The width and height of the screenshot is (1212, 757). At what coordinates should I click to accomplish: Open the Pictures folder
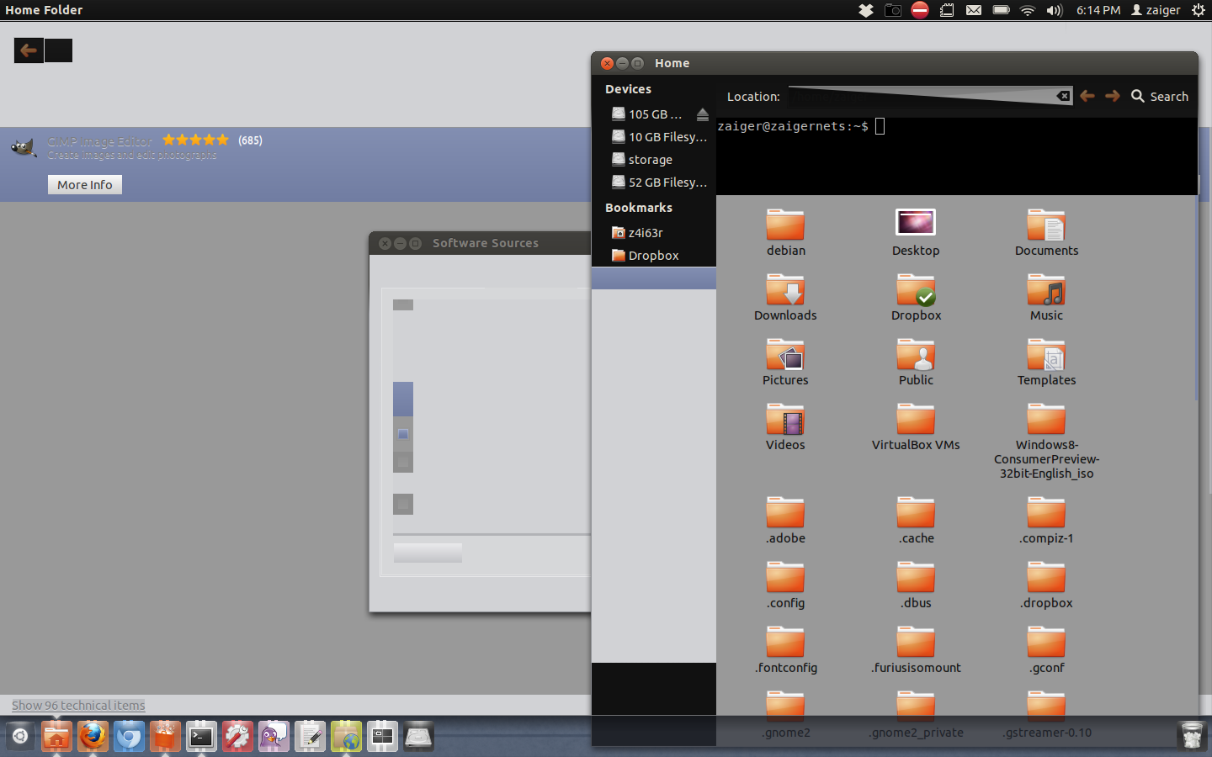pyautogui.click(x=785, y=363)
